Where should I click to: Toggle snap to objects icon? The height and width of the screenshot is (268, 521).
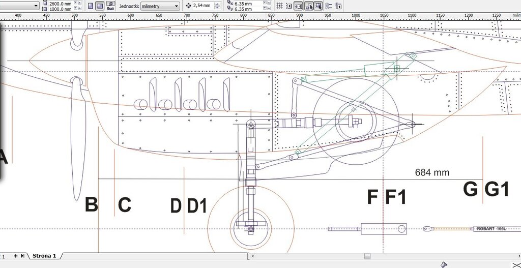(298, 6)
